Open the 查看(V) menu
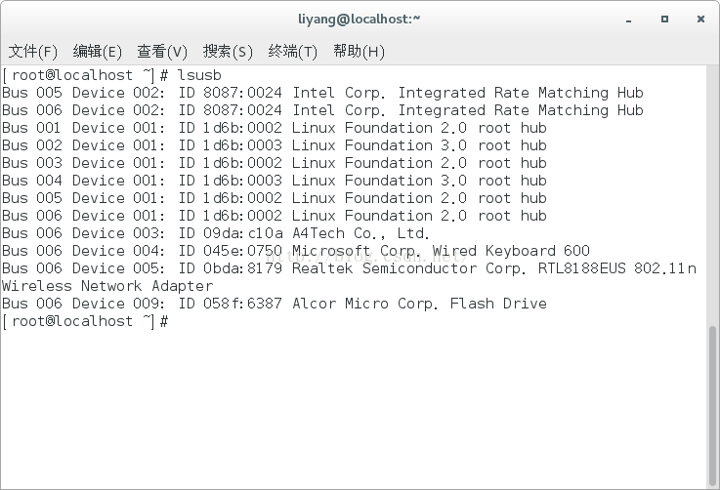 (x=162, y=52)
